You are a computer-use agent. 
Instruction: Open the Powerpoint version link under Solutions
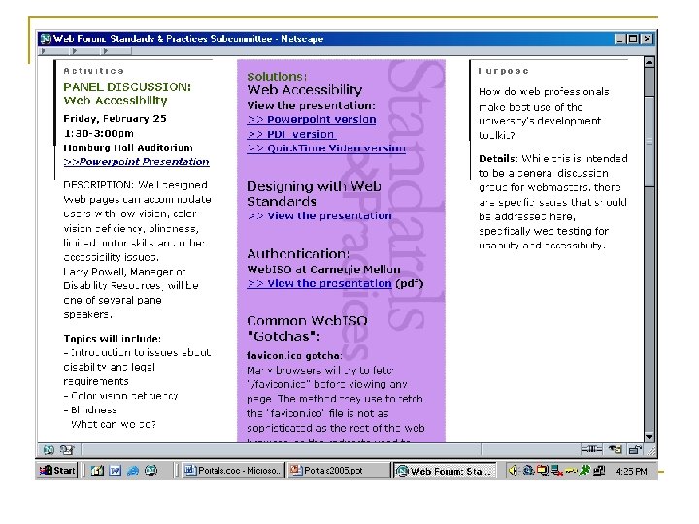tap(312, 120)
